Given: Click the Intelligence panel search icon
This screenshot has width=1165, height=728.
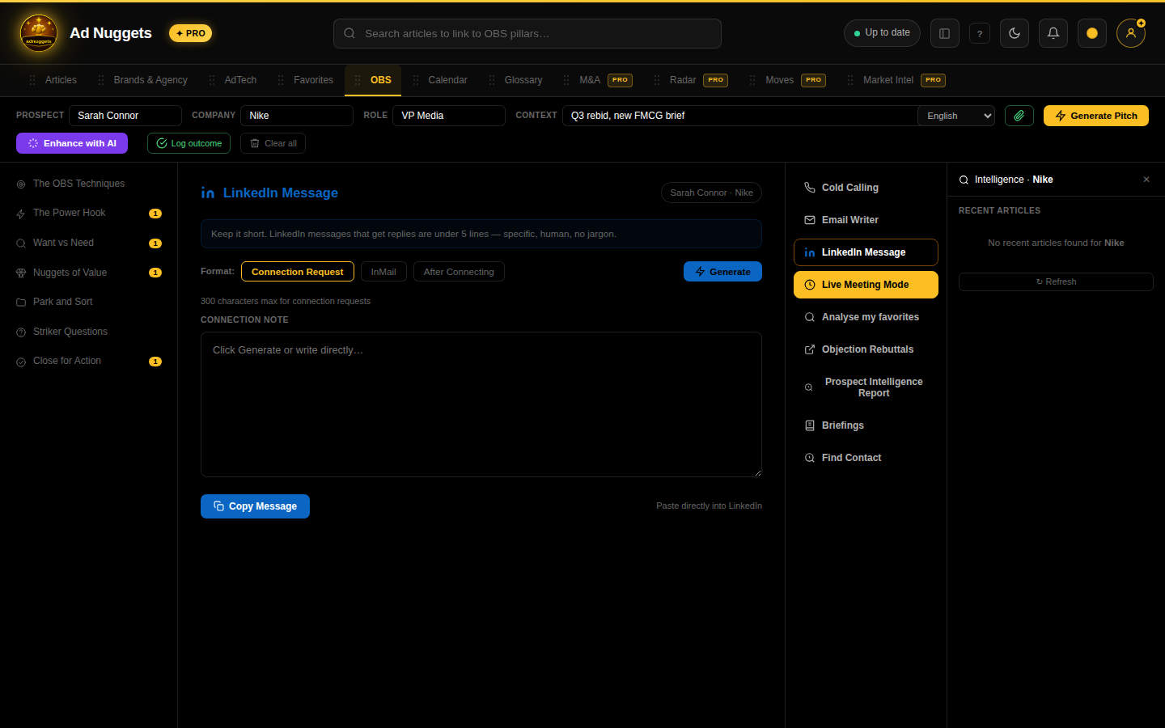Looking at the screenshot, I should [x=964, y=180].
